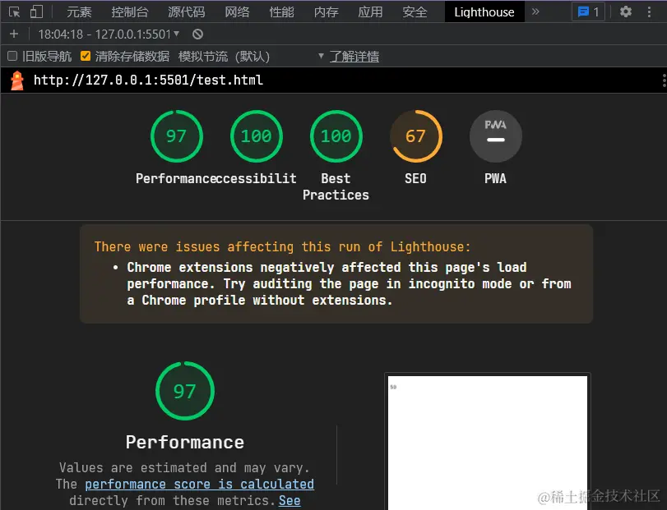The width and height of the screenshot is (667, 510).
Task: Jump to Performance via 97 gauge
Action: pos(177,136)
